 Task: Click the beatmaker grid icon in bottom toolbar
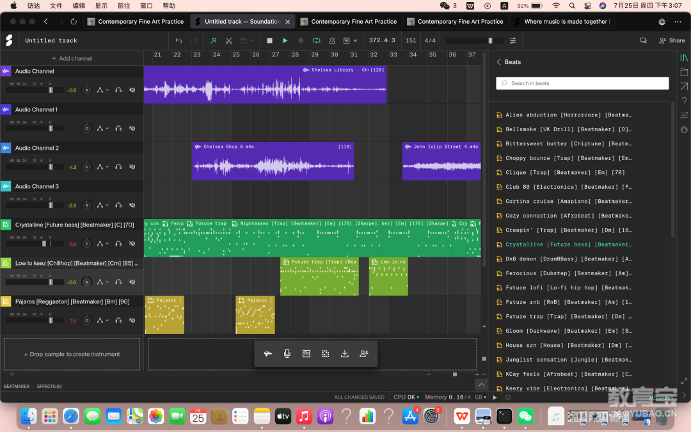(326, 353)
